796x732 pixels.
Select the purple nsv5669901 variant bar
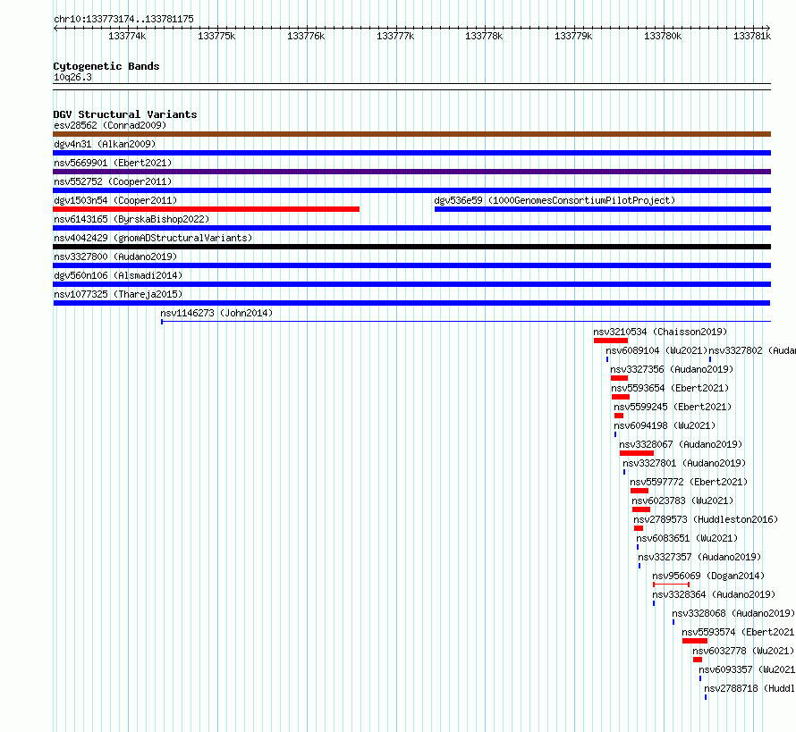pyautogui.click(x=411, y=172)
